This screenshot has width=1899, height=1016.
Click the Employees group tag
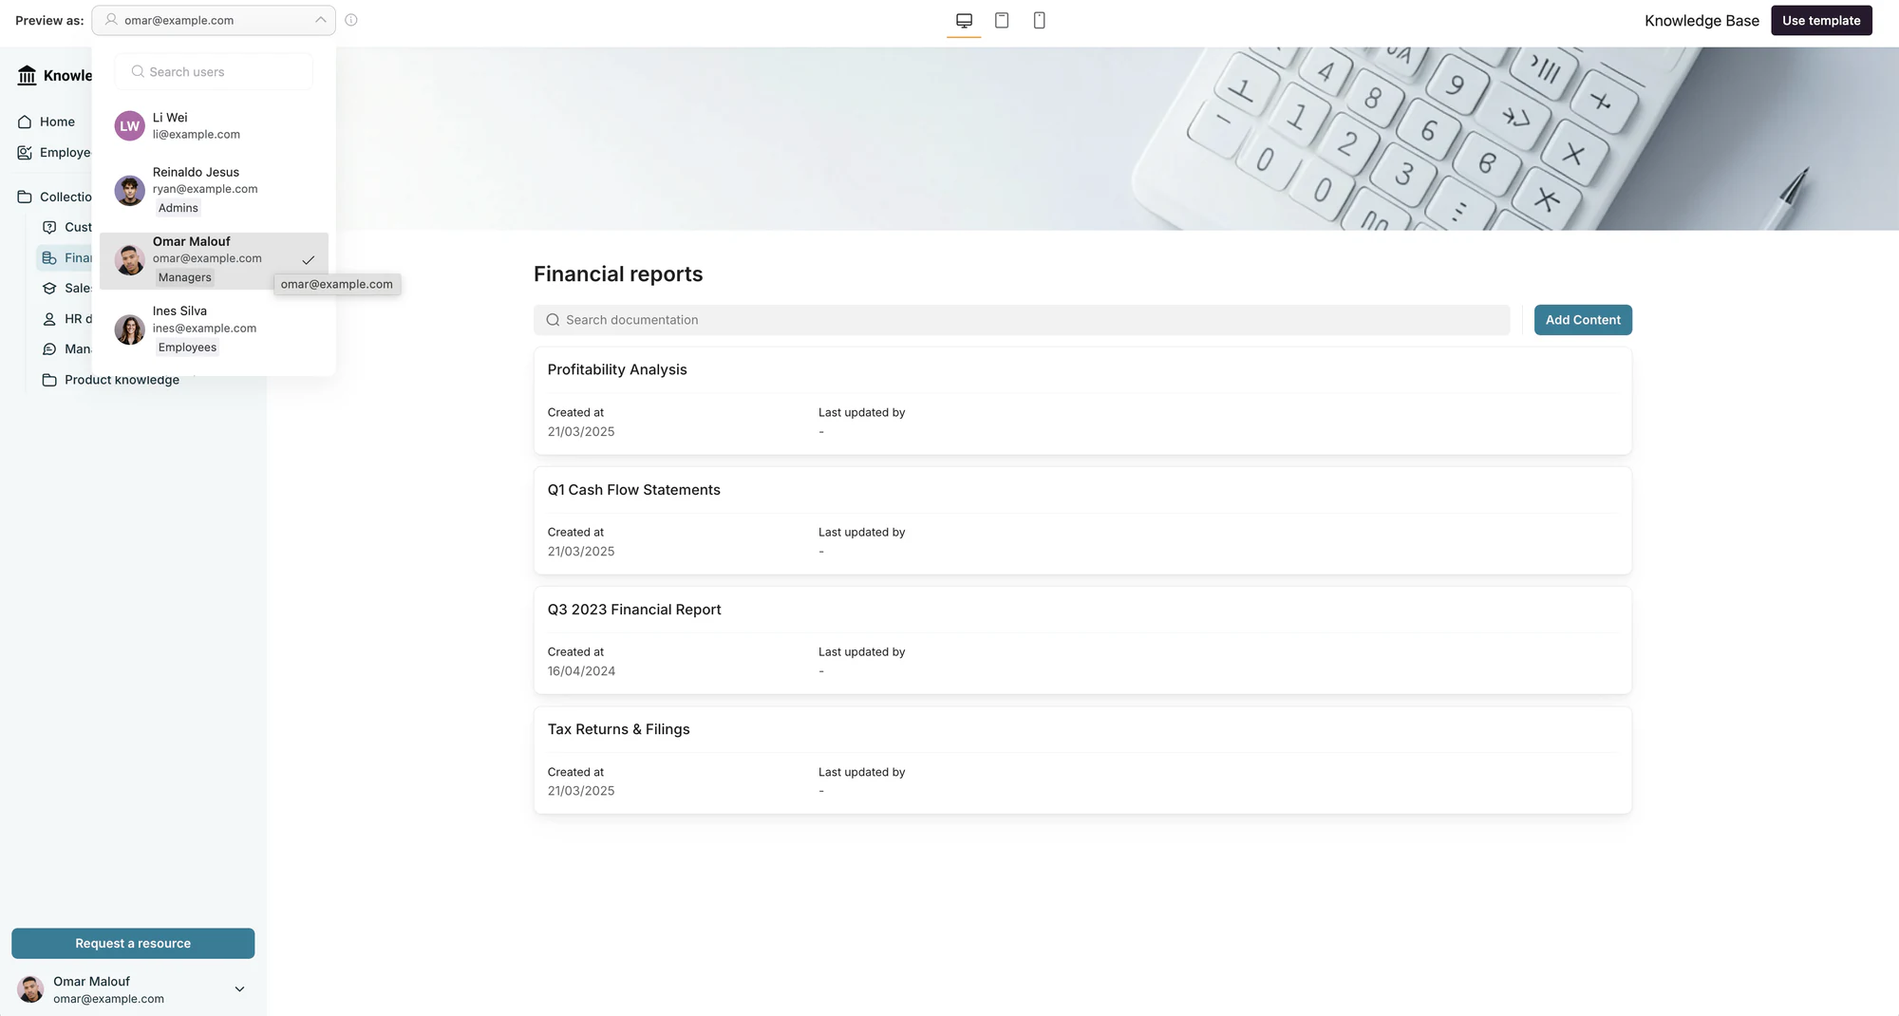click(187, 348)
